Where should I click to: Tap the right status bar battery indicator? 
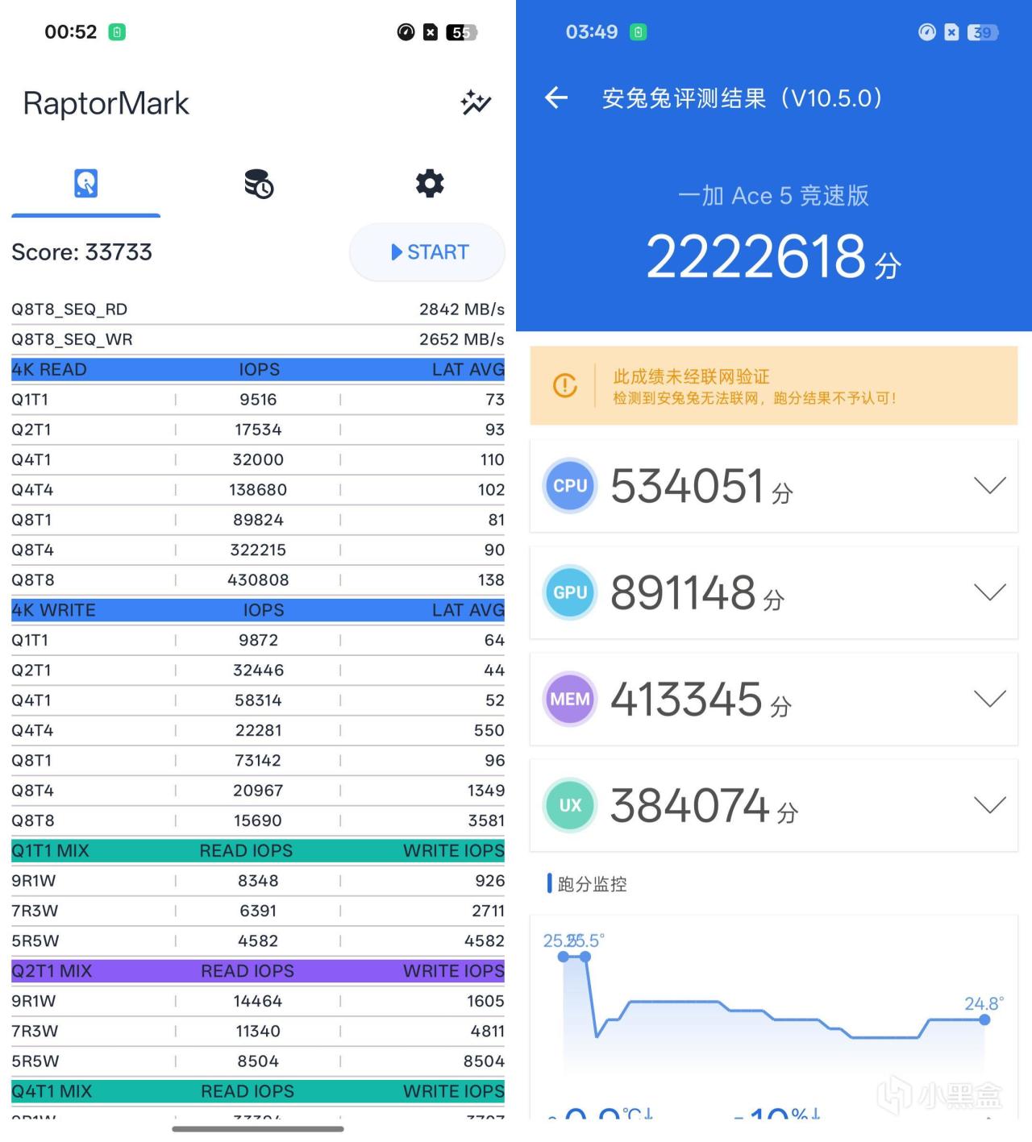point(983,32)
